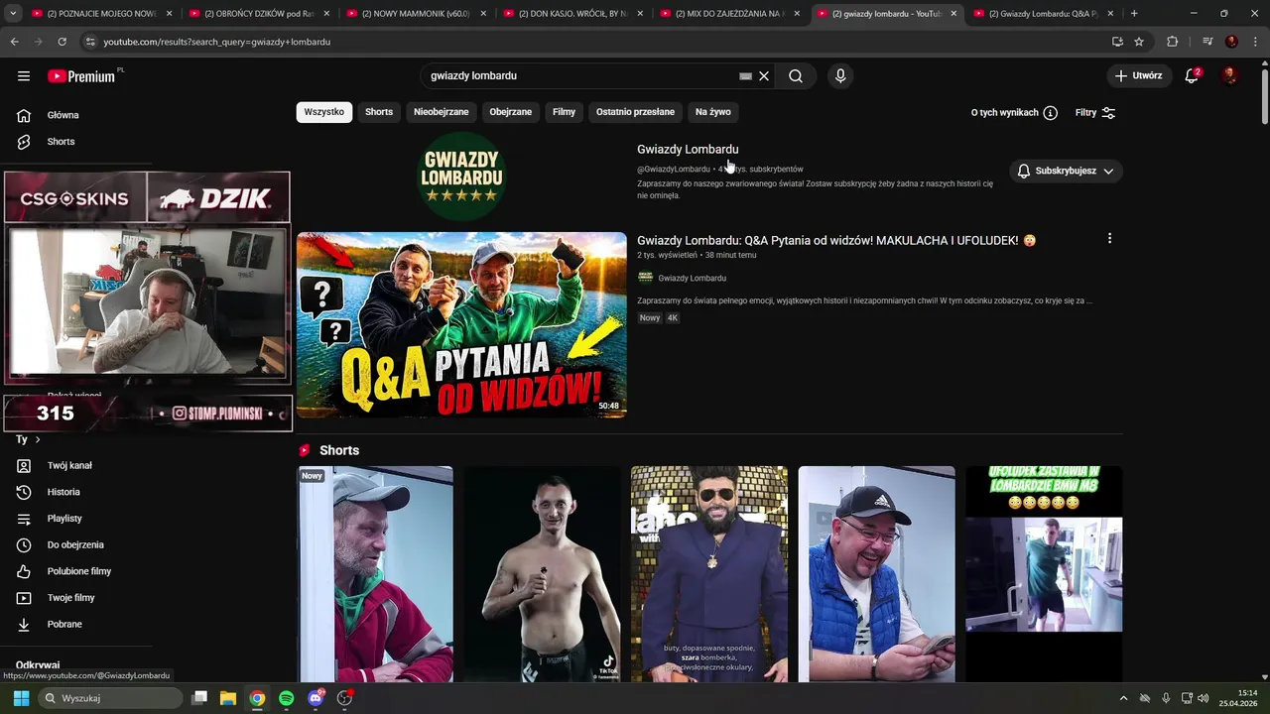Image resolution: width=1270 pixels, height=714 pixels.
Task: Open Gwiazdy Lombardu uploader name under video
Action: click(x=692, y=278)
